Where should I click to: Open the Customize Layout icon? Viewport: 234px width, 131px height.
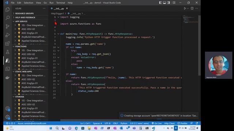click(174, 3)
